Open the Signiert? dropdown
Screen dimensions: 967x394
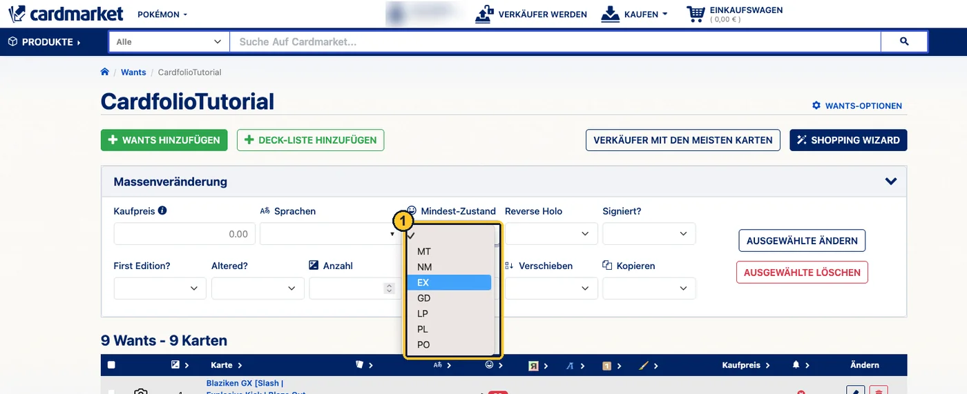pos(649,234)
